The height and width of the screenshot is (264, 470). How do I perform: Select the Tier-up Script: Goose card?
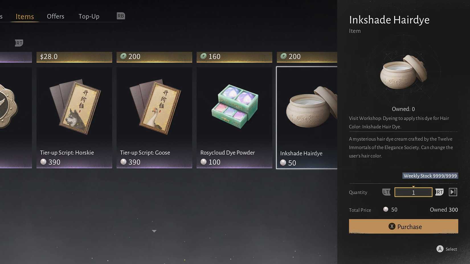154,117
